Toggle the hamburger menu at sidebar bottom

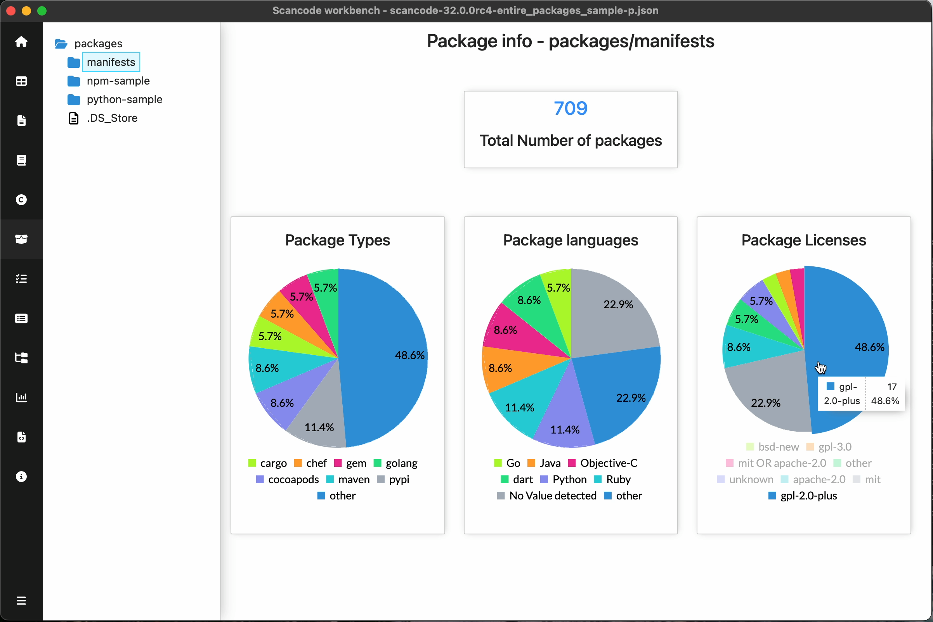[21, 601]
